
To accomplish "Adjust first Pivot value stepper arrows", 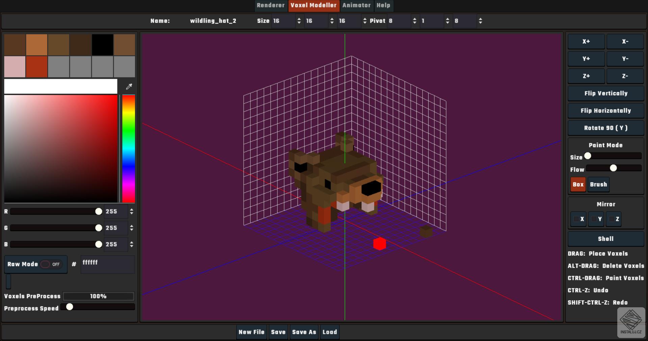I will 414,21.
